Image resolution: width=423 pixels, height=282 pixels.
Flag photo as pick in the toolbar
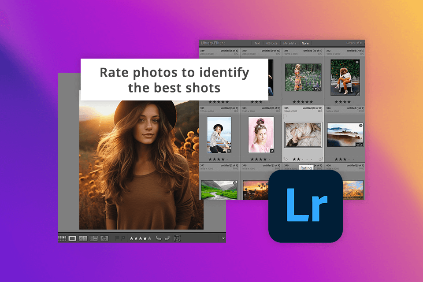coord(117,238)
